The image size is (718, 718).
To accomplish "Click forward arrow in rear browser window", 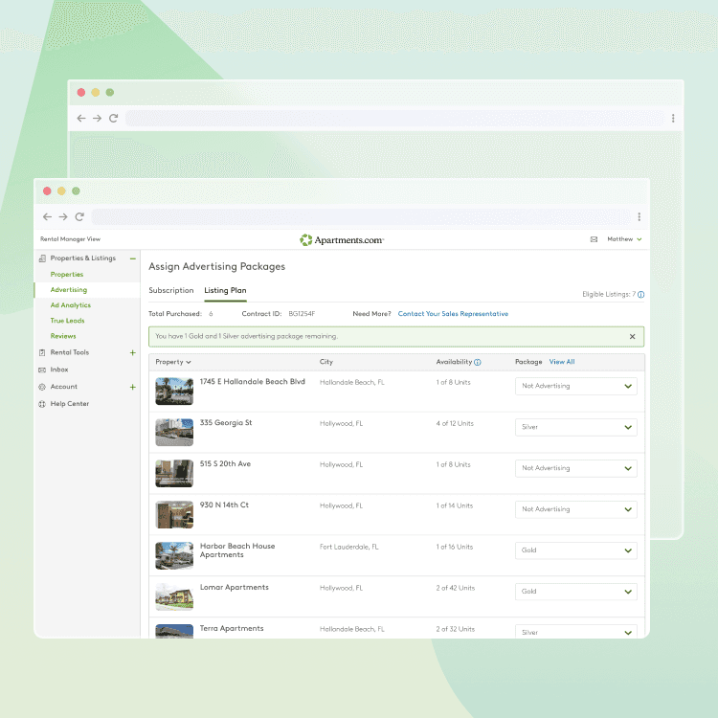I will tap(97, 118).
